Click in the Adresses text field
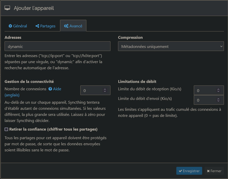 click(x=57, y=46)
